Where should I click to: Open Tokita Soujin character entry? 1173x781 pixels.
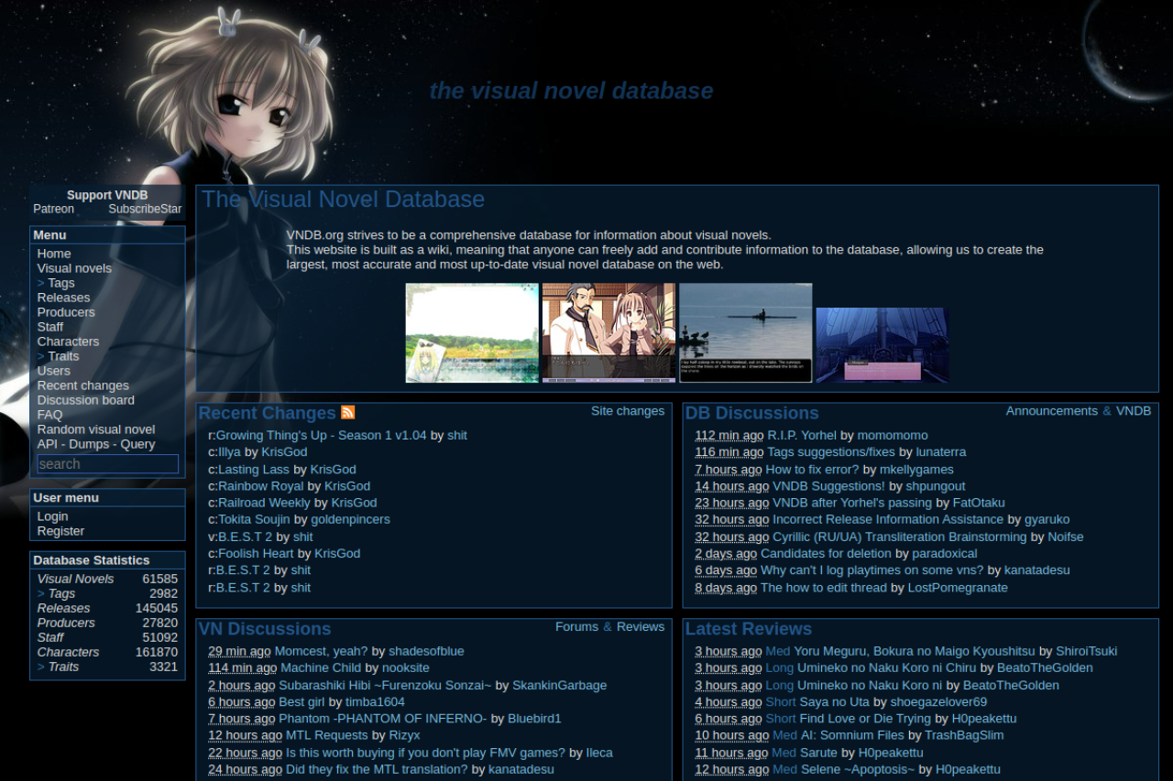click(x=254, y=519)
